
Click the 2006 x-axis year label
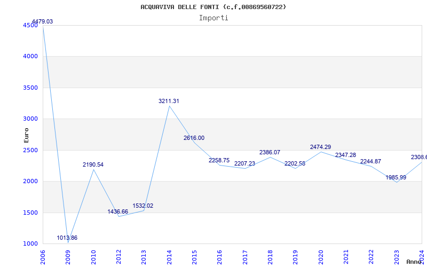tap(43, 257)
